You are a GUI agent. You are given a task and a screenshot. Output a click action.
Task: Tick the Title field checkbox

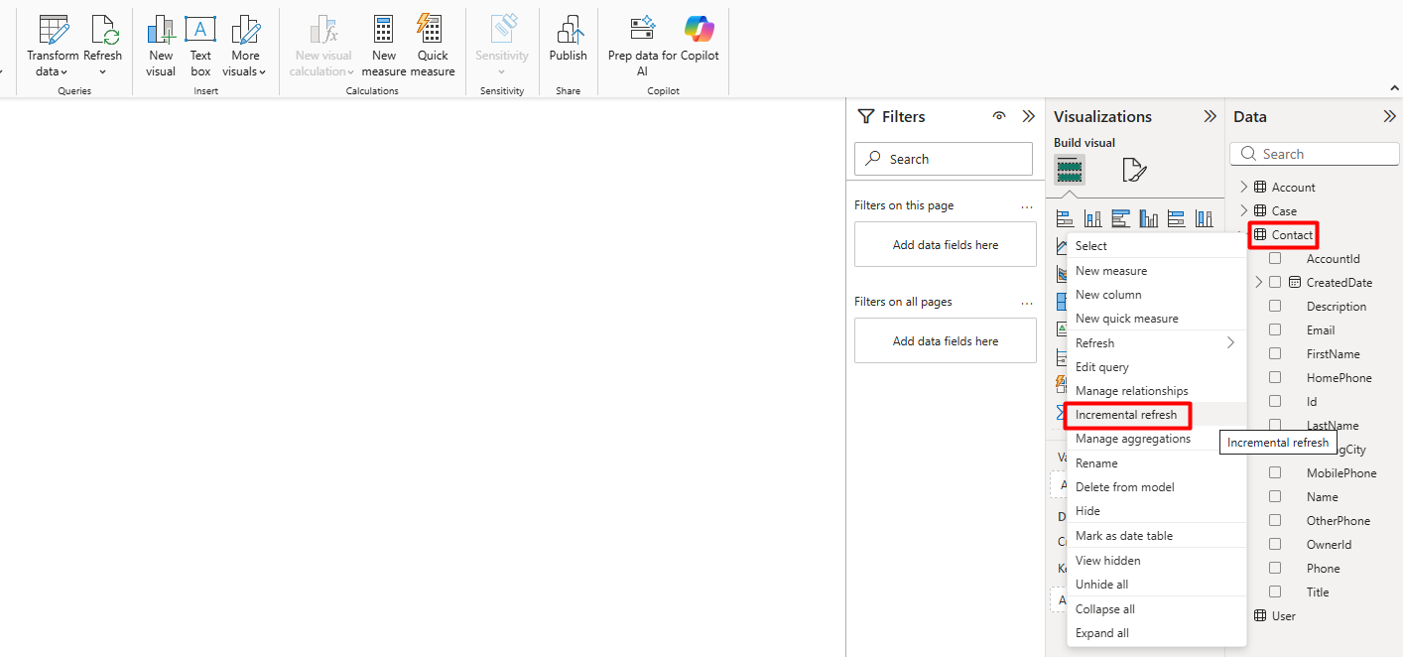1275,591
